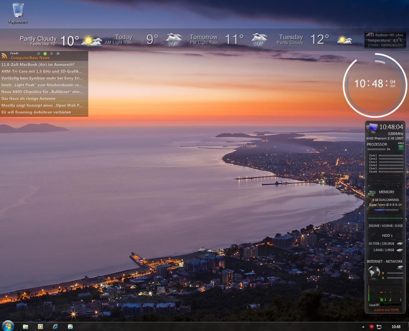Click the PROZESSOR usage bar

click(376, 149)
